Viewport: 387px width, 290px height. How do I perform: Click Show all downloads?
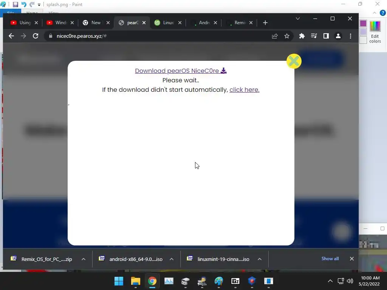330,259
